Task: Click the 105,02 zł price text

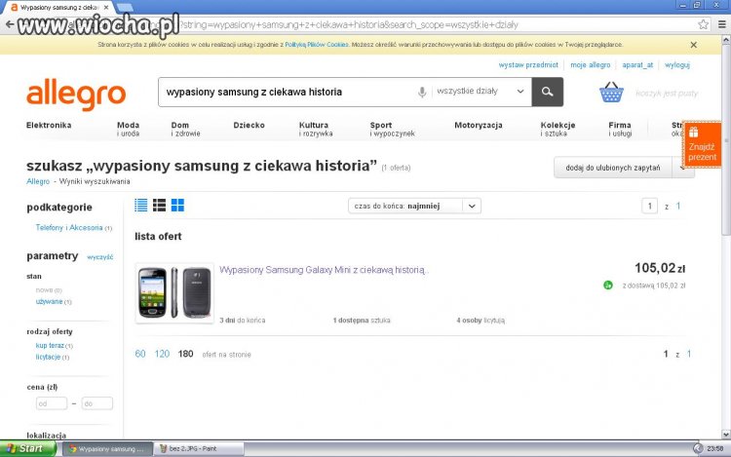Action: coord(660,268)
